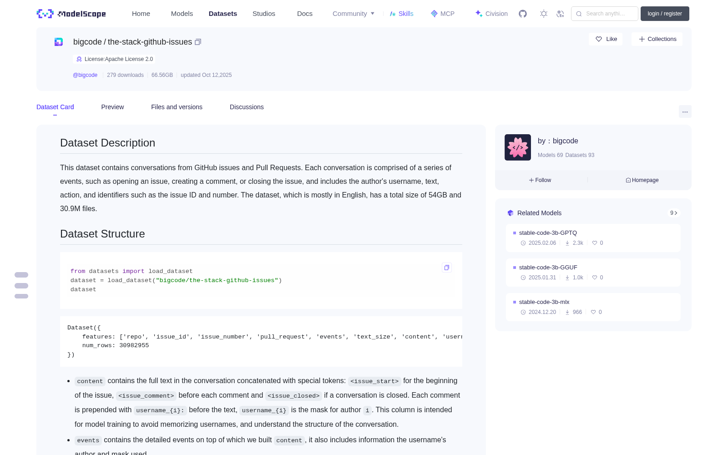This screenshot has height=455, width=728.
Task: Click the 'Dataset Structure' heading
Action: (102, 234)
